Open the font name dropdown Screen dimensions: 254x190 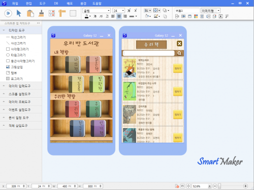click(x=109, y=11)
